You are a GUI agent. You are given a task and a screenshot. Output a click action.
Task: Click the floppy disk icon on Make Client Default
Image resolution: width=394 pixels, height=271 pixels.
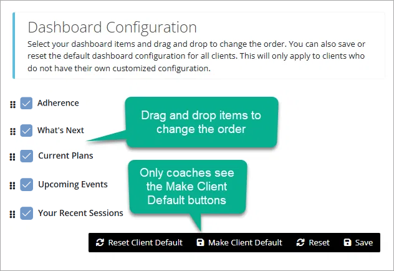[x=200, y=242]
